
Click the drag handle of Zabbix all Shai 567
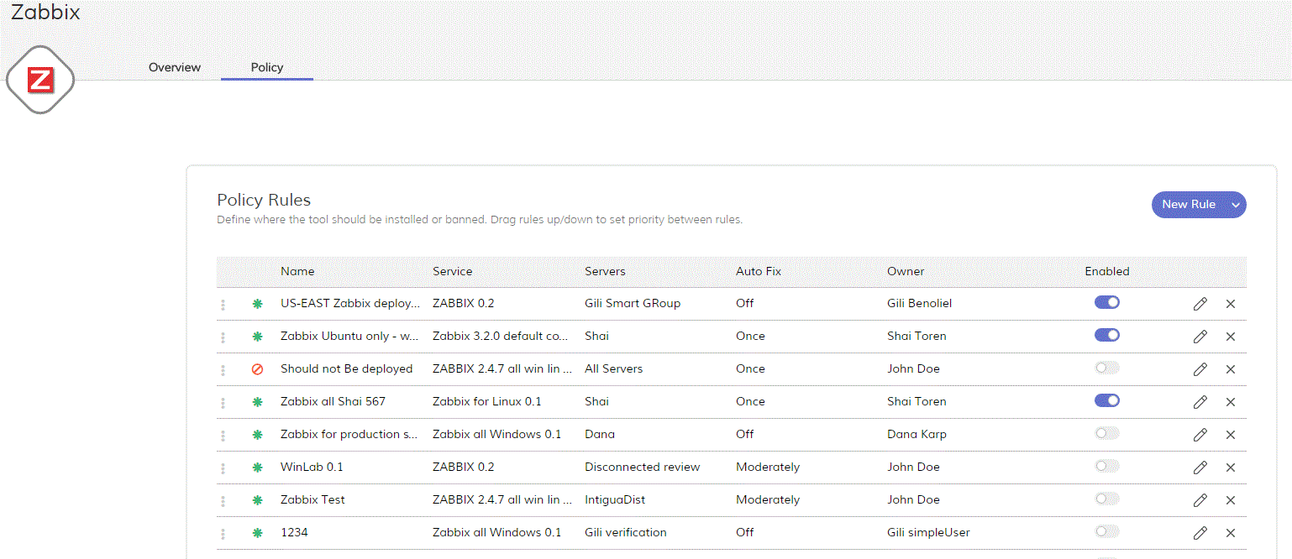pos(223,403)
